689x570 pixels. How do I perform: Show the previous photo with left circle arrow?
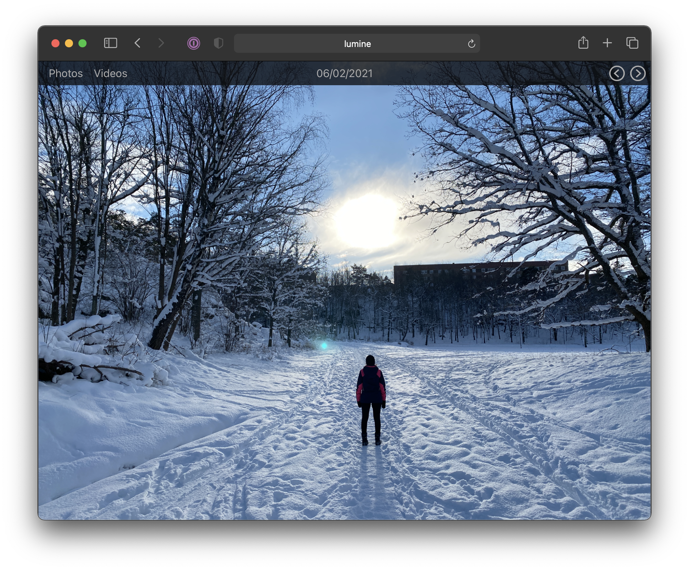(x=617, y=73)
